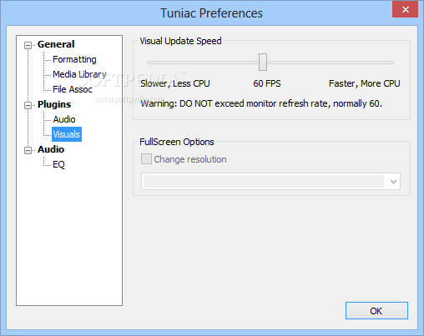Close the Tuniac Preferences window
424x336 pixels.
[x=406, y=10]
